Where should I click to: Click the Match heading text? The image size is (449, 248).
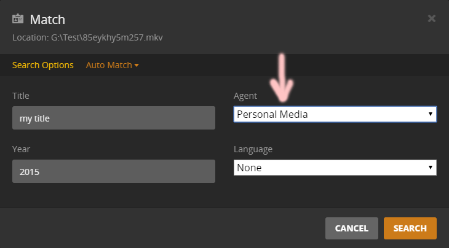(x=47, y=20)
